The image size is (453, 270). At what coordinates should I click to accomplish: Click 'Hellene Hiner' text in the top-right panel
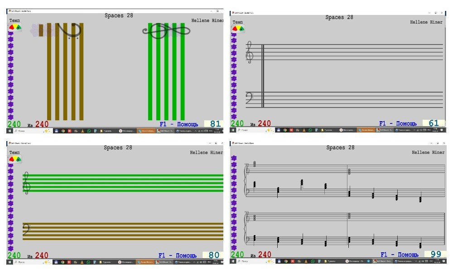[426, 22]
